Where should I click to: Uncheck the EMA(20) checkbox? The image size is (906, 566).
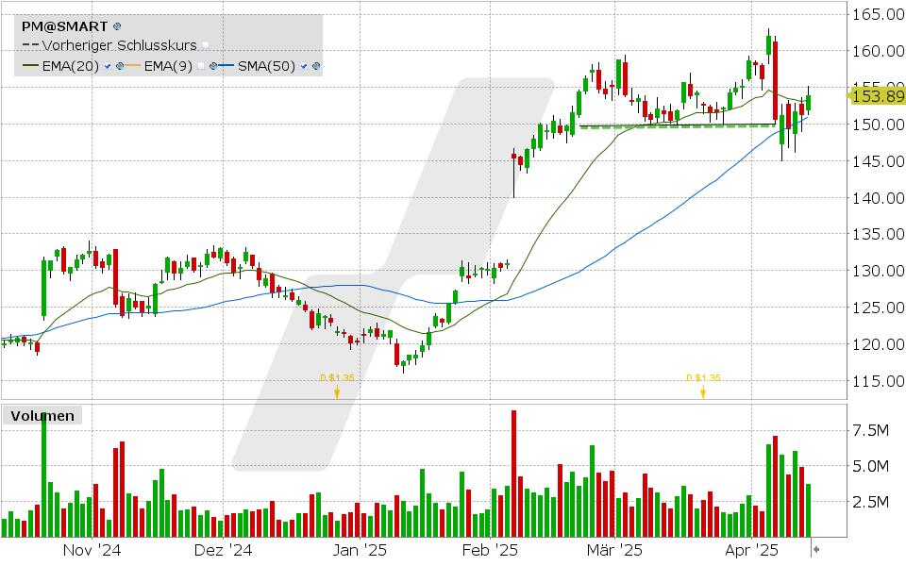click(x=108, y=66)
